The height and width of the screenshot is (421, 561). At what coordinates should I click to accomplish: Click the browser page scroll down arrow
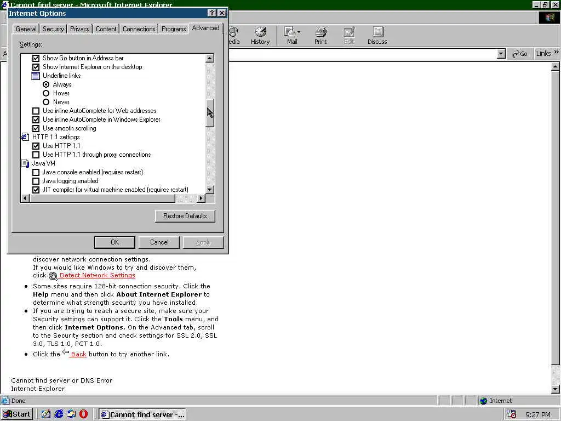pyautogui.click(x=556, y=389)
